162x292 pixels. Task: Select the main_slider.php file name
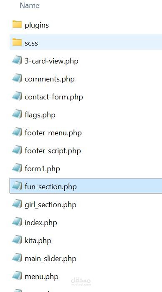pyautogui.click(x=51, y=259)
